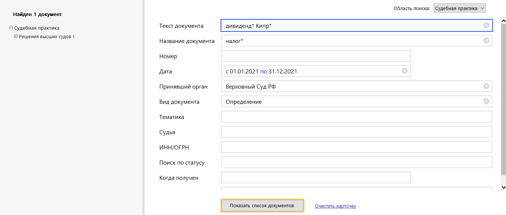Collapse the 'Судебная практика' tree node
Screen dimensions: 506x215
[x=11, y=28]
